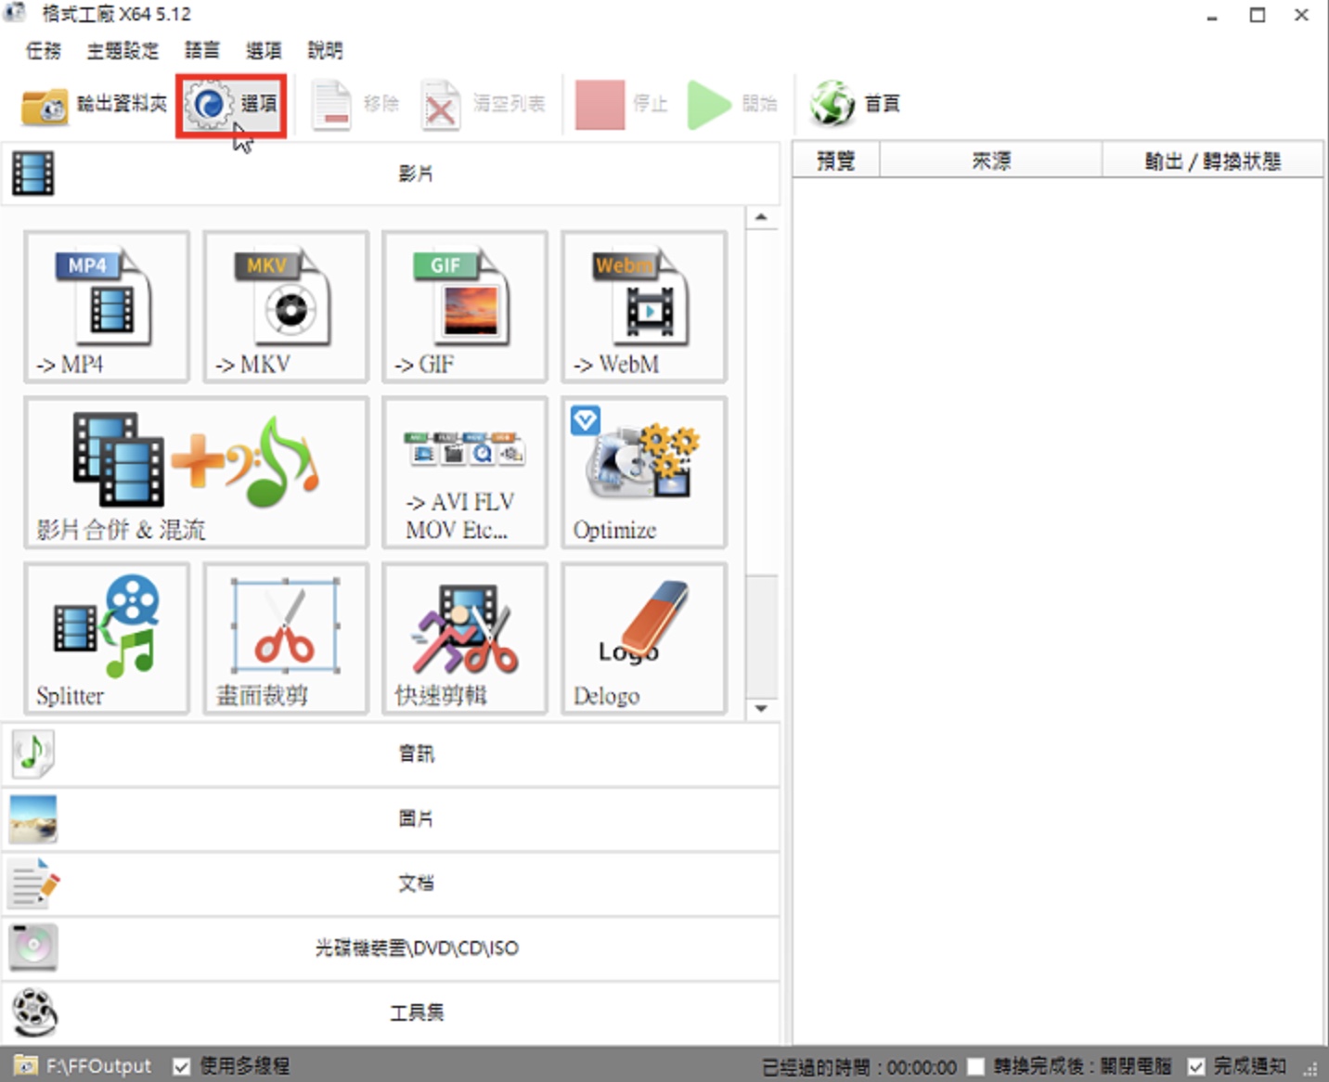This screenshot has height=1082, width=1329.
Task: Click the red 停止 stop button
Action: [621, 105]
